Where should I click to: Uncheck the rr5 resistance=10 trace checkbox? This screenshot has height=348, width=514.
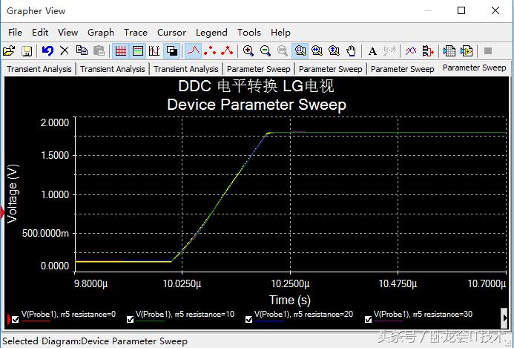click(130, 319)
